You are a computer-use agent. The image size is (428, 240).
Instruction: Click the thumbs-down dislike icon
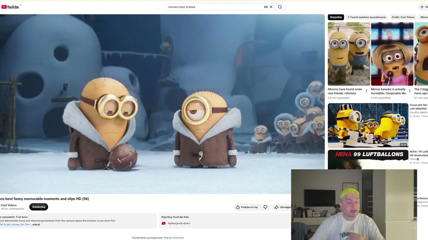point(265,207)
